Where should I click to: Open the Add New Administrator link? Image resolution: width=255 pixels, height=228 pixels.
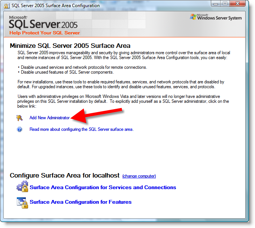(49, 118)
